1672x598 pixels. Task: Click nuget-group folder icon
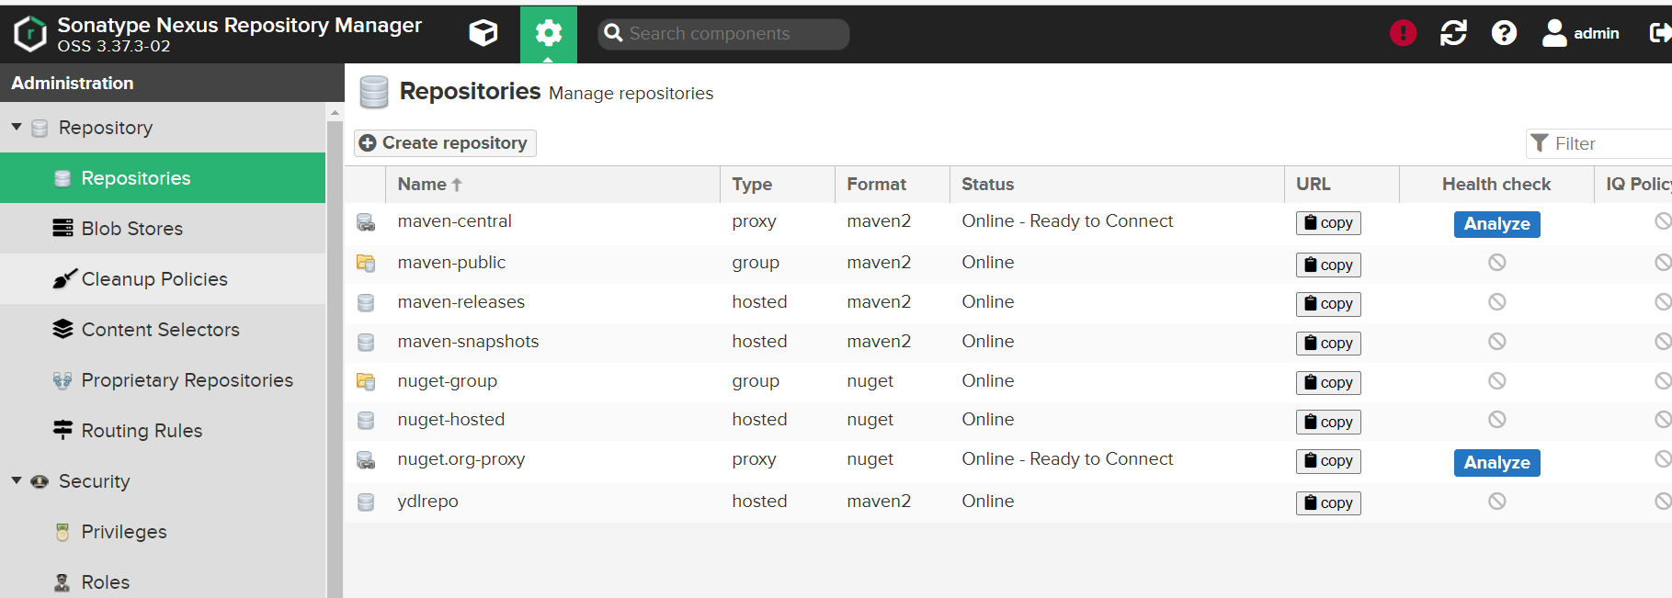pos(366,381)
